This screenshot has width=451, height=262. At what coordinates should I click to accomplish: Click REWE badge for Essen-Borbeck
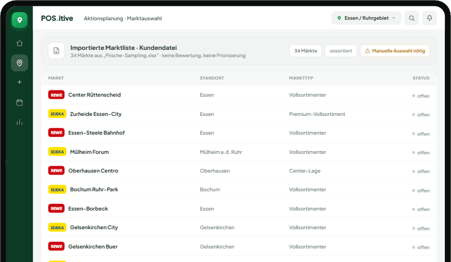tap(56, 208)
